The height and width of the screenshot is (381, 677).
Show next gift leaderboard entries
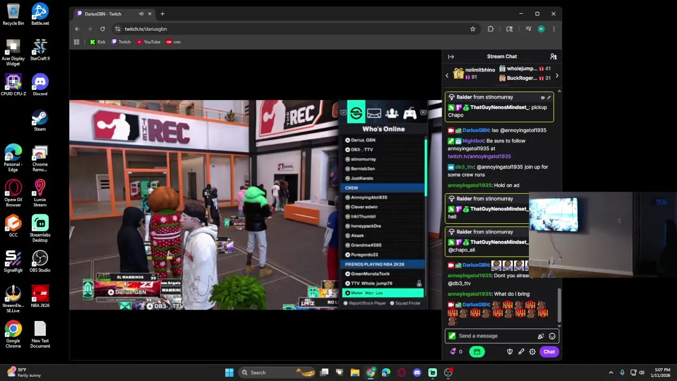click(556, 76)
